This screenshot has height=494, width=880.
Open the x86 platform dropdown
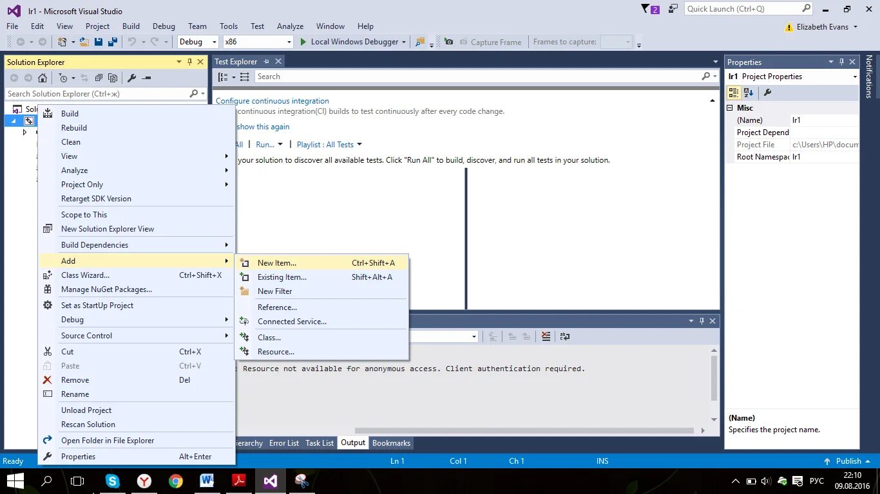point(258,42)
